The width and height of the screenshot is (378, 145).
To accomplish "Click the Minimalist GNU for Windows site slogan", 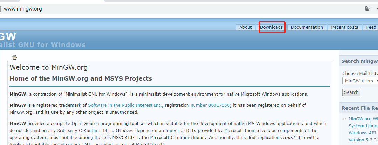I will (43, 45).
